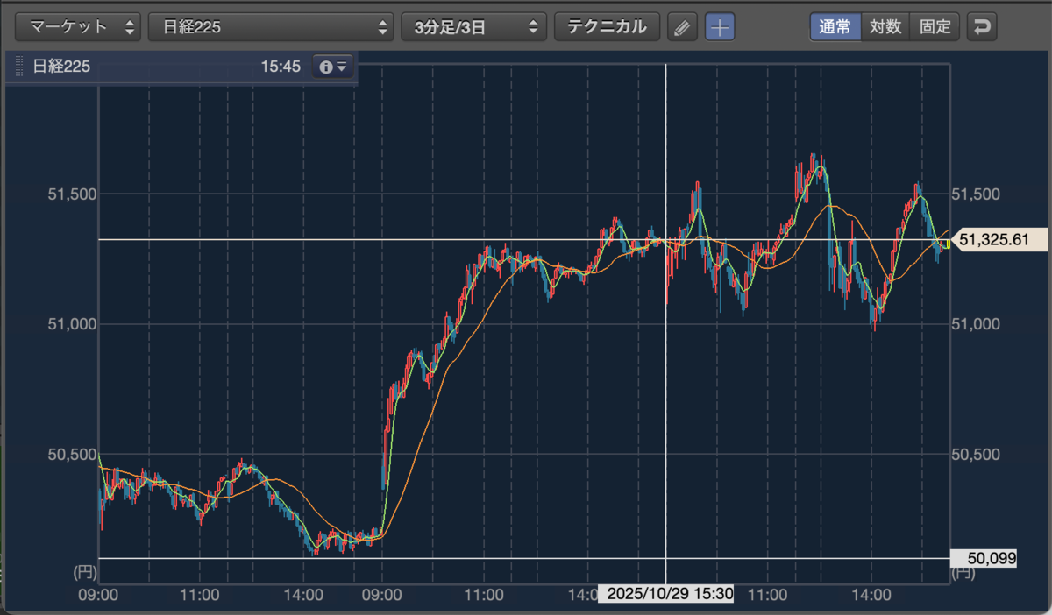Click the 15:45 time in the info panel
This screenshot has width=1052, height=615.
click(281, 67)
